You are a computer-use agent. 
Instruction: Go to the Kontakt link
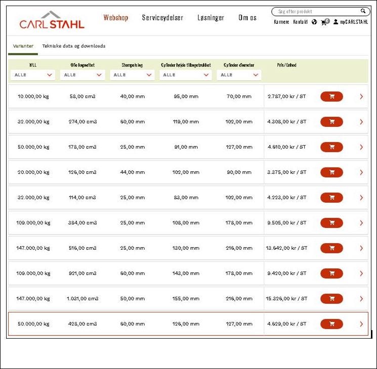[x=300, y=22]
